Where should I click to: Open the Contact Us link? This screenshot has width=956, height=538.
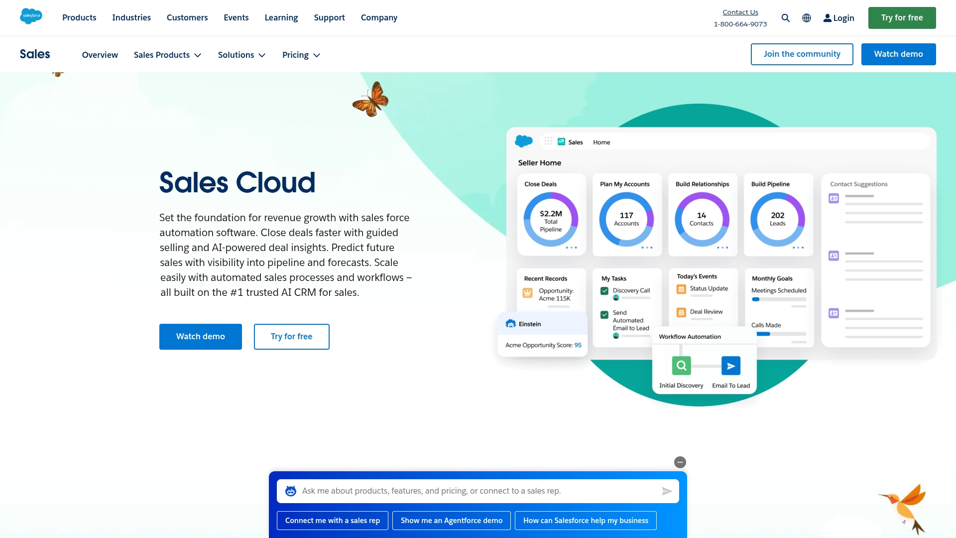point(740,12)
